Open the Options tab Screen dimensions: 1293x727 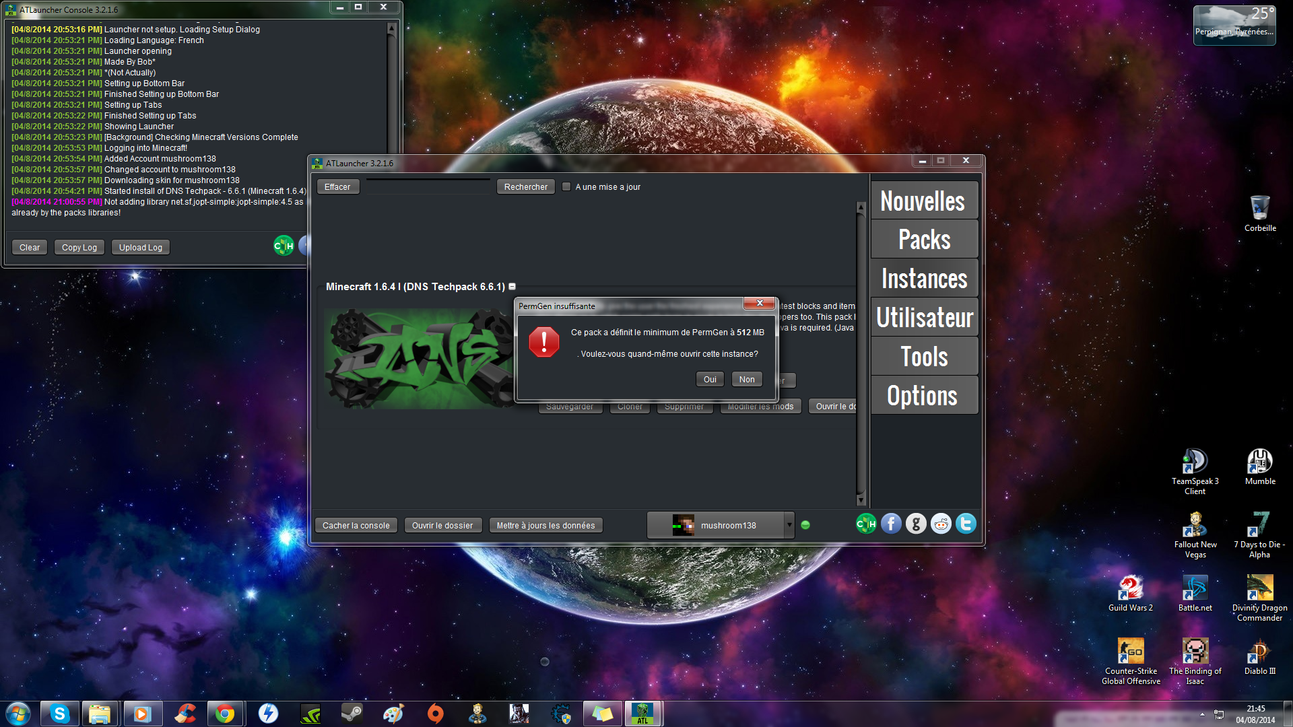pyautogui.click(x=924, y=396)
